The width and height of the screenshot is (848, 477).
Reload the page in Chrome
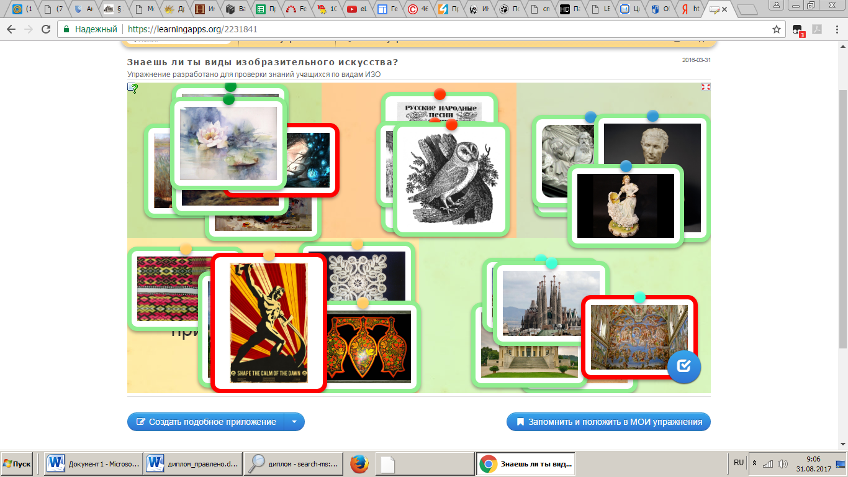46,29
